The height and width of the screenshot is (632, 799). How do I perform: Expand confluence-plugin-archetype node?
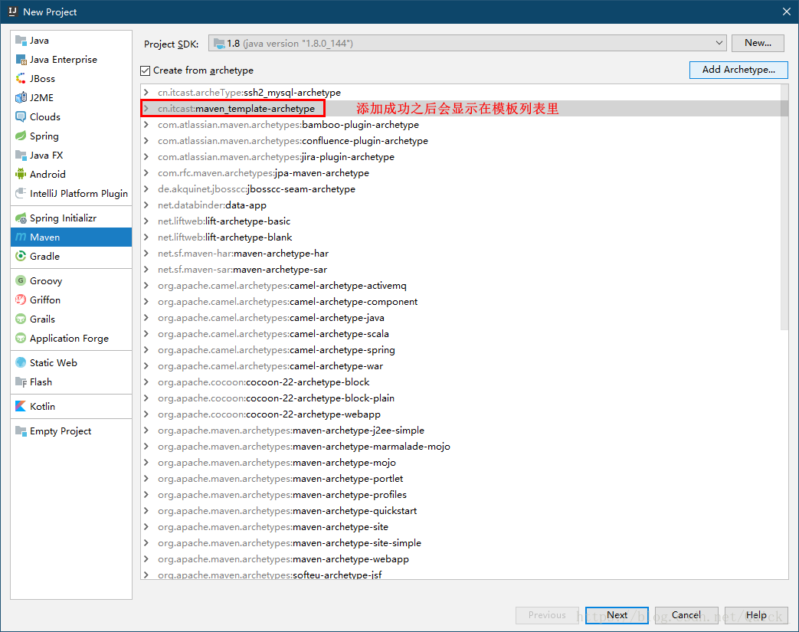click(x=146, y=141)
